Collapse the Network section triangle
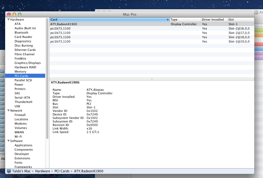263x178 pixels. 8,111
